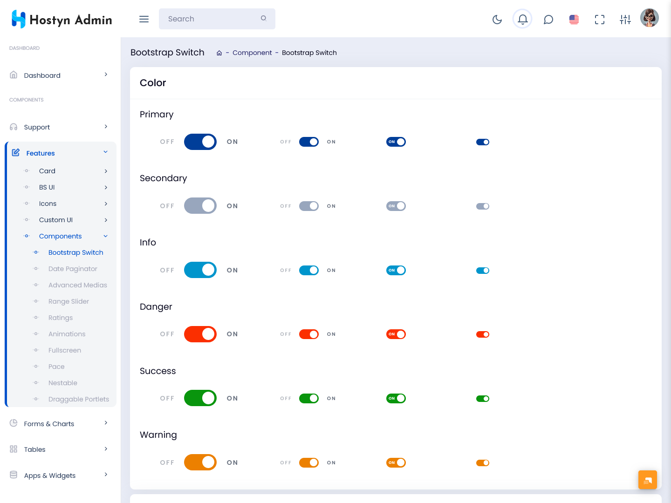This screenshot has width=671, height=503.
Task: Open notifications via the bell icon
Action: click(x=522, y=19)
